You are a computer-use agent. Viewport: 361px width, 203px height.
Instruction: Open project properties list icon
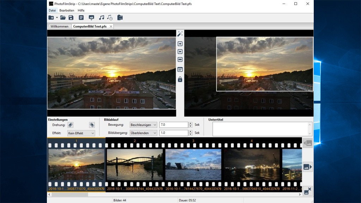[81, 18]
